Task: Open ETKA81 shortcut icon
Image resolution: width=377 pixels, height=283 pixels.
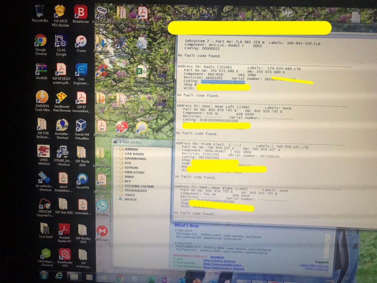Action: [62, 155]
